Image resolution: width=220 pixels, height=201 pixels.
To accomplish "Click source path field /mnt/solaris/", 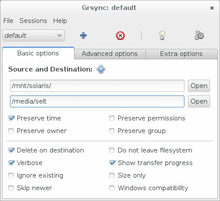I will (x=97, y=86).
